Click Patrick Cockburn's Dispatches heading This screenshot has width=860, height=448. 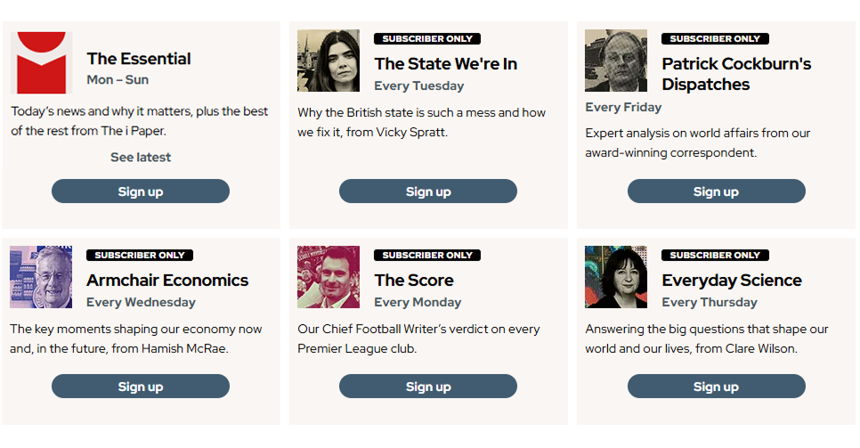point(736,74)
